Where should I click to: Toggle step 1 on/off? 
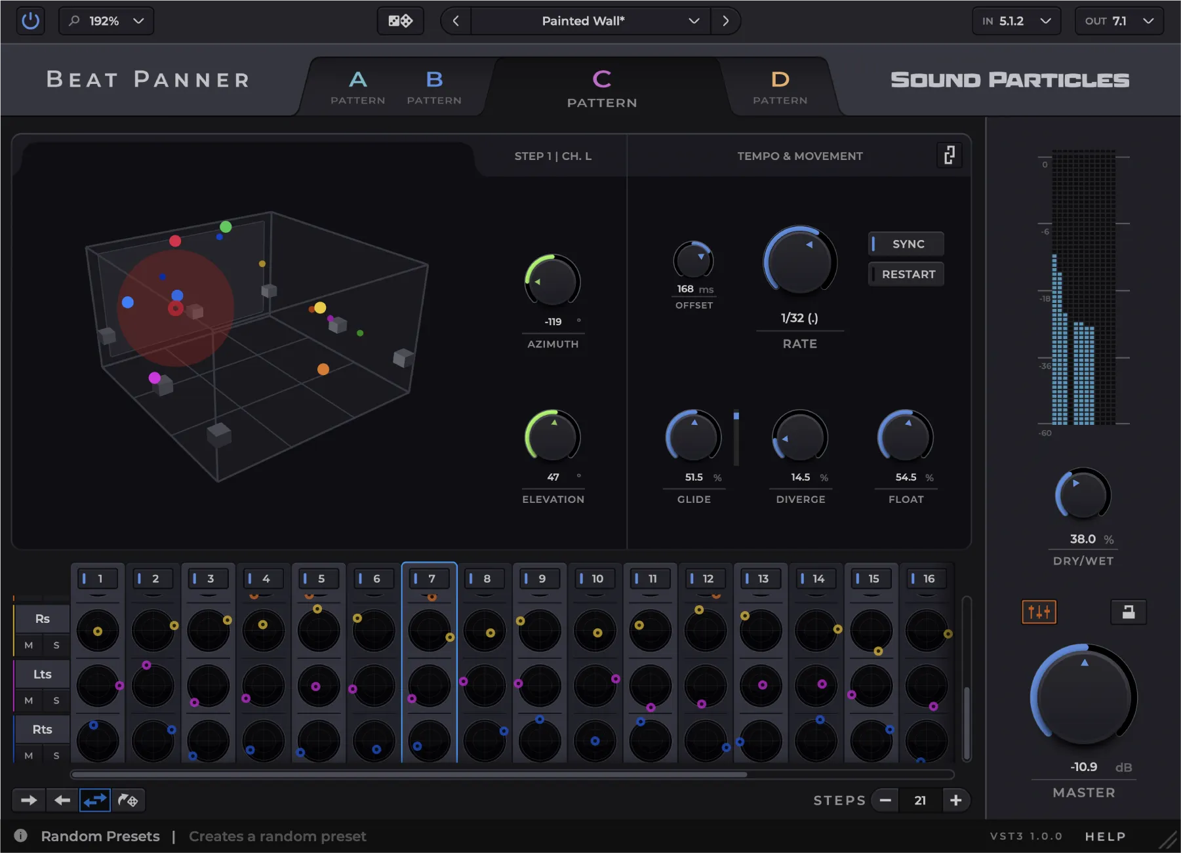[98, 578]
